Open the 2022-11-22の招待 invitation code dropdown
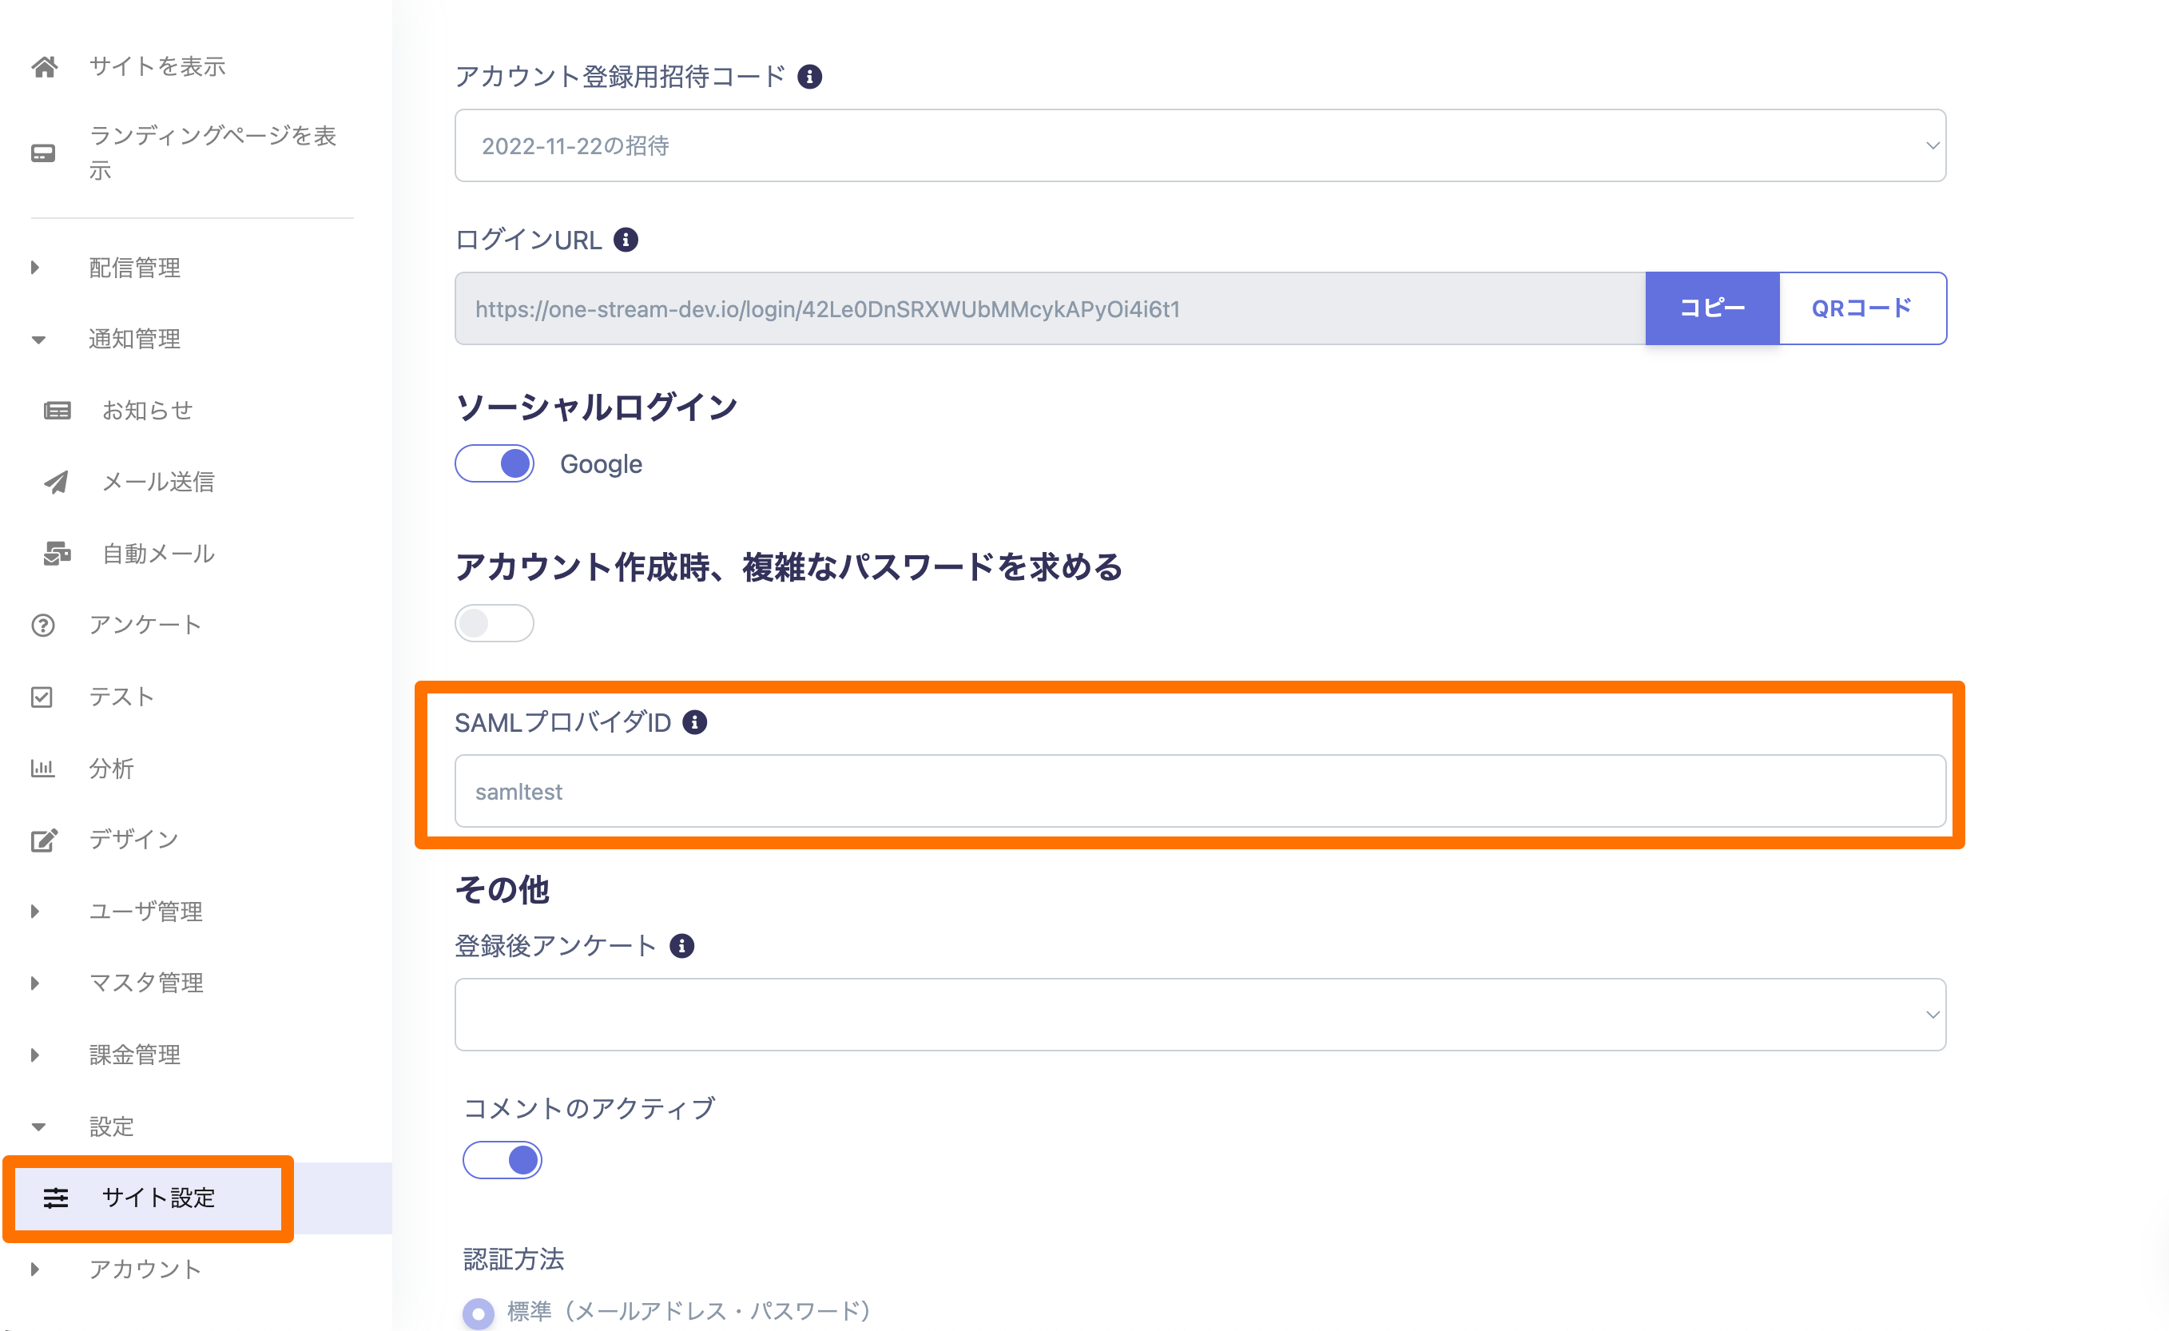 tap(1200, 146)
